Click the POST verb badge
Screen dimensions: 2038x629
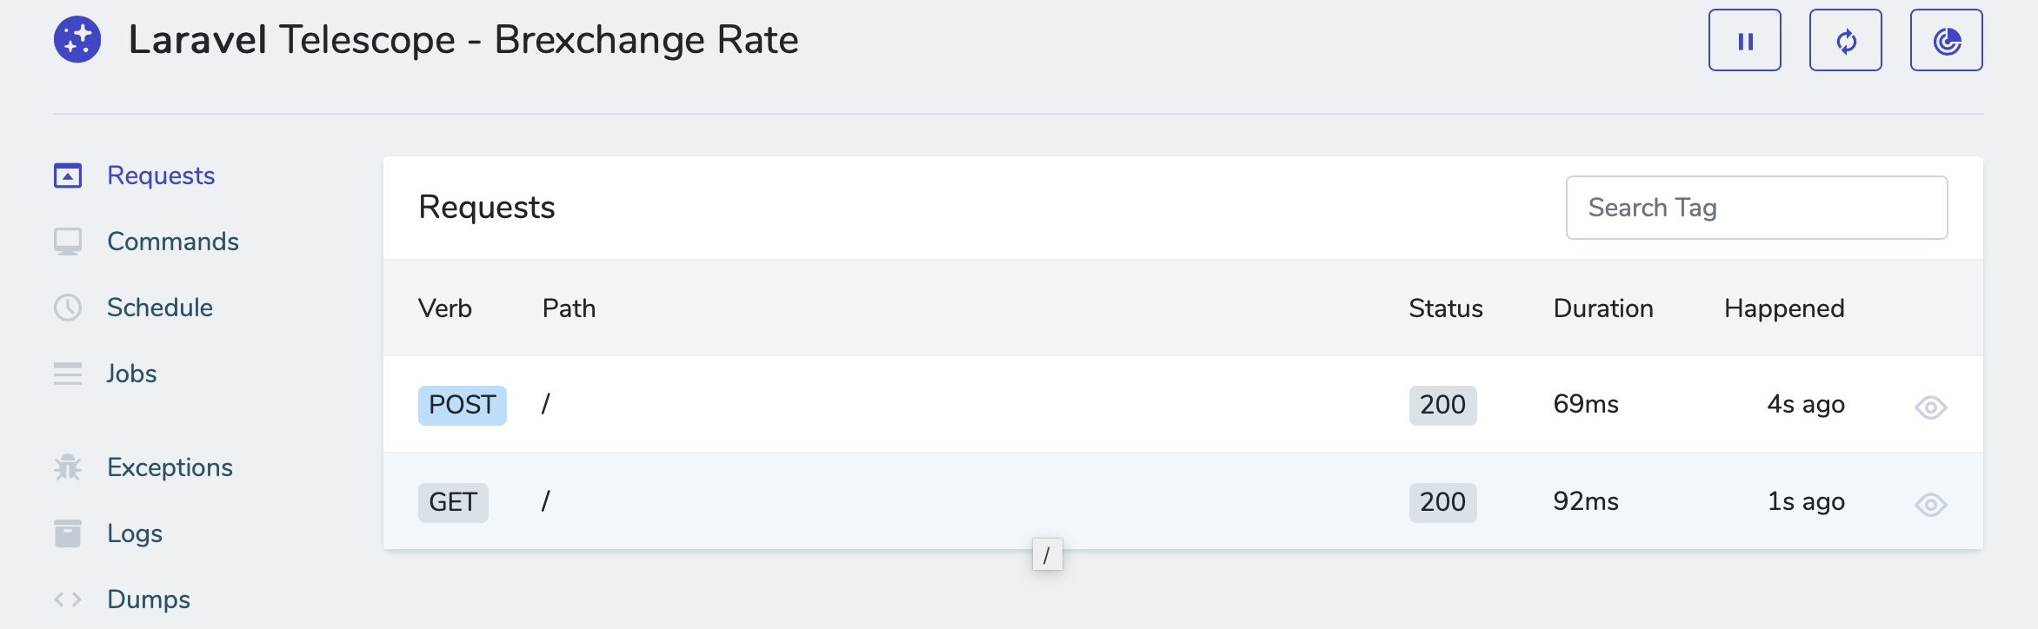462,405
